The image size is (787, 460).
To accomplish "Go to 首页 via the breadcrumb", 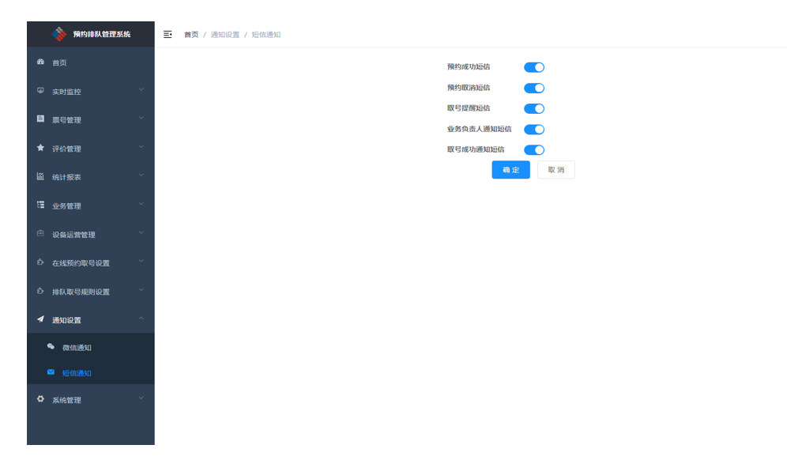I will coord(191,35).
